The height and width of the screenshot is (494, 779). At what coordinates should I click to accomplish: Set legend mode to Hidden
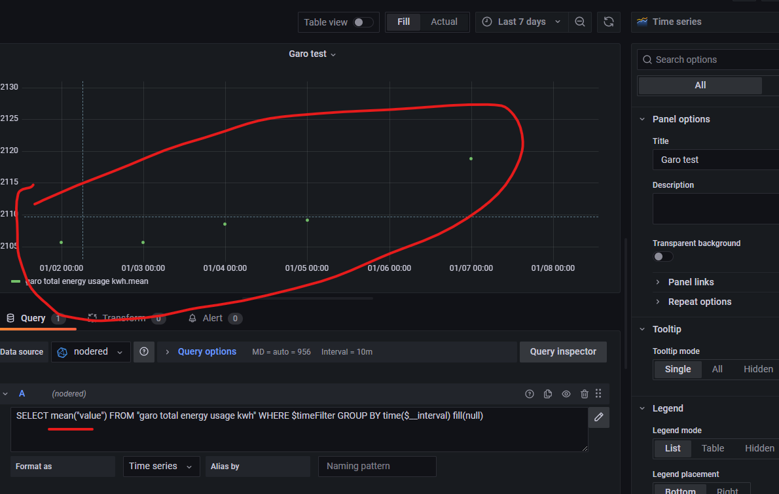(x=759, y=448)
